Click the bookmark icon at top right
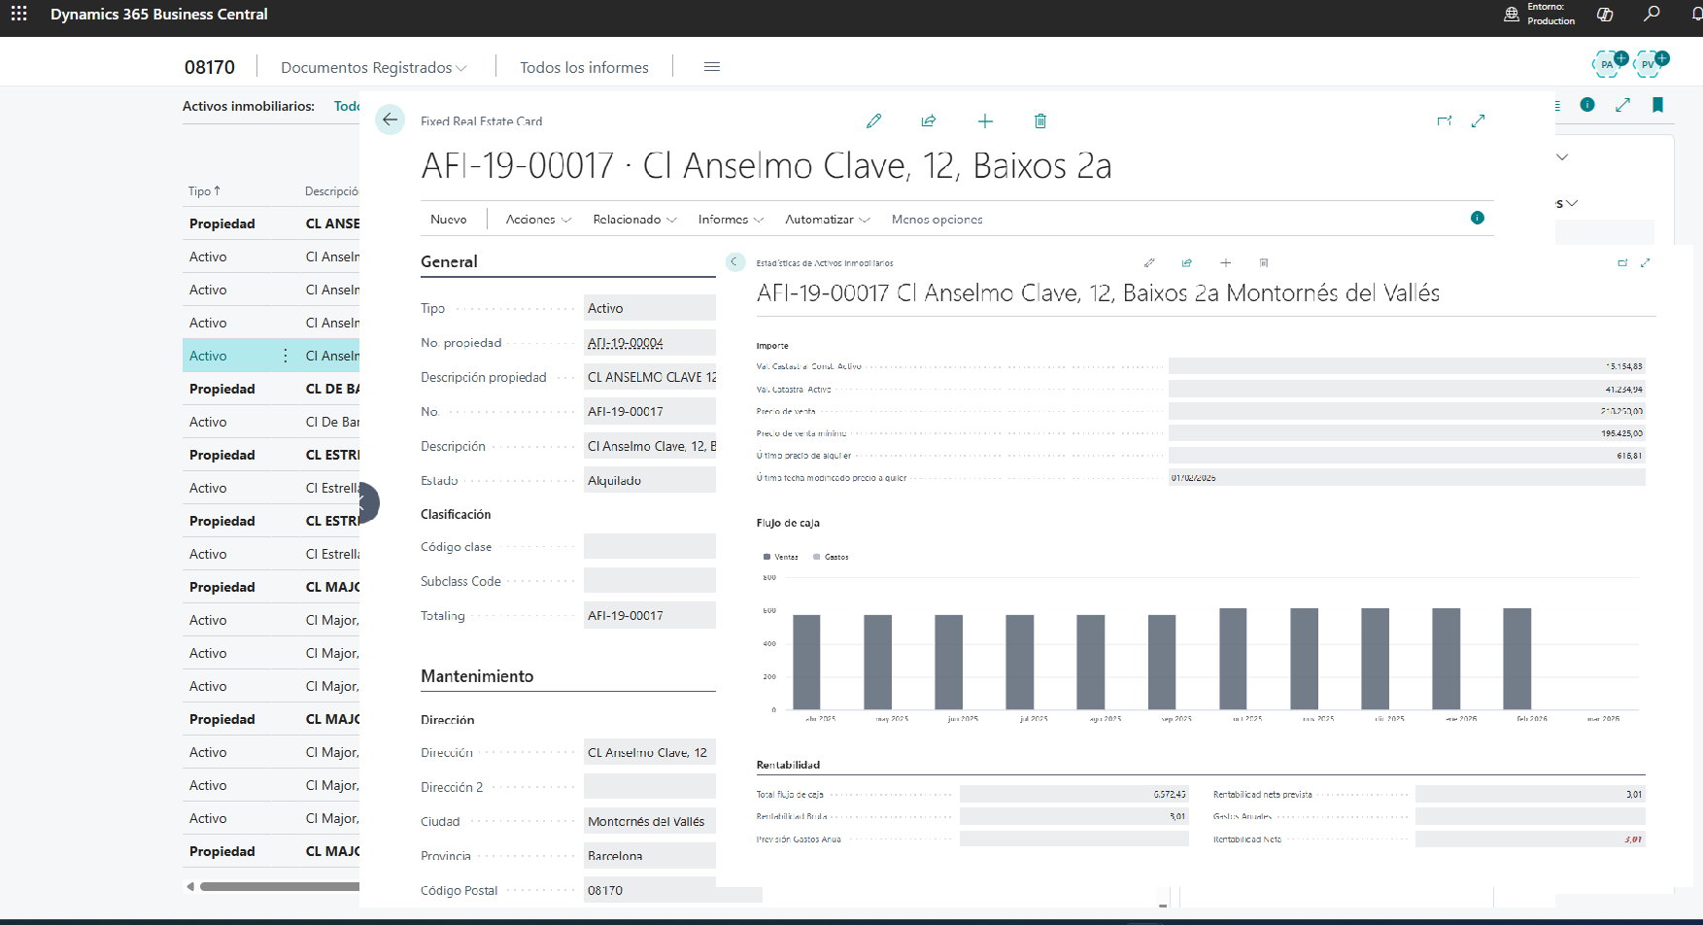The width and height of the screenshot is (1703, 925). pyautogui.click(x=1657, y=105)
